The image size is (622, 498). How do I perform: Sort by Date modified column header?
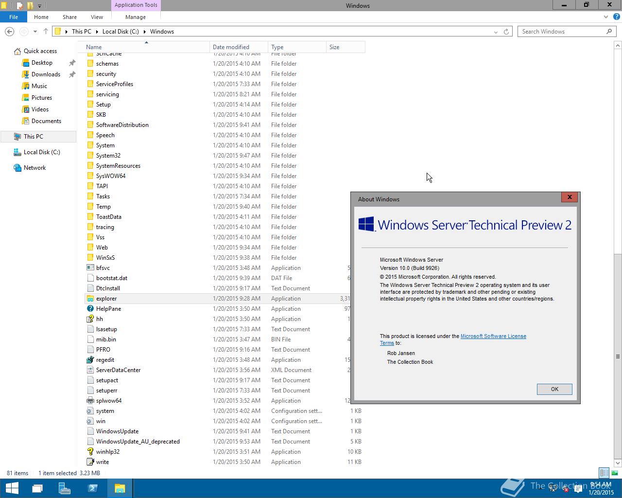pyautogui.click(x=239, y=47)
